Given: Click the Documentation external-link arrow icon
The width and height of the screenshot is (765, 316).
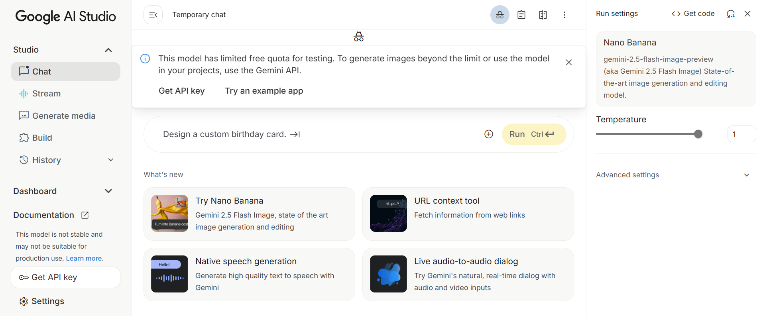Looking at the screenshot, I should click(85, 215).
